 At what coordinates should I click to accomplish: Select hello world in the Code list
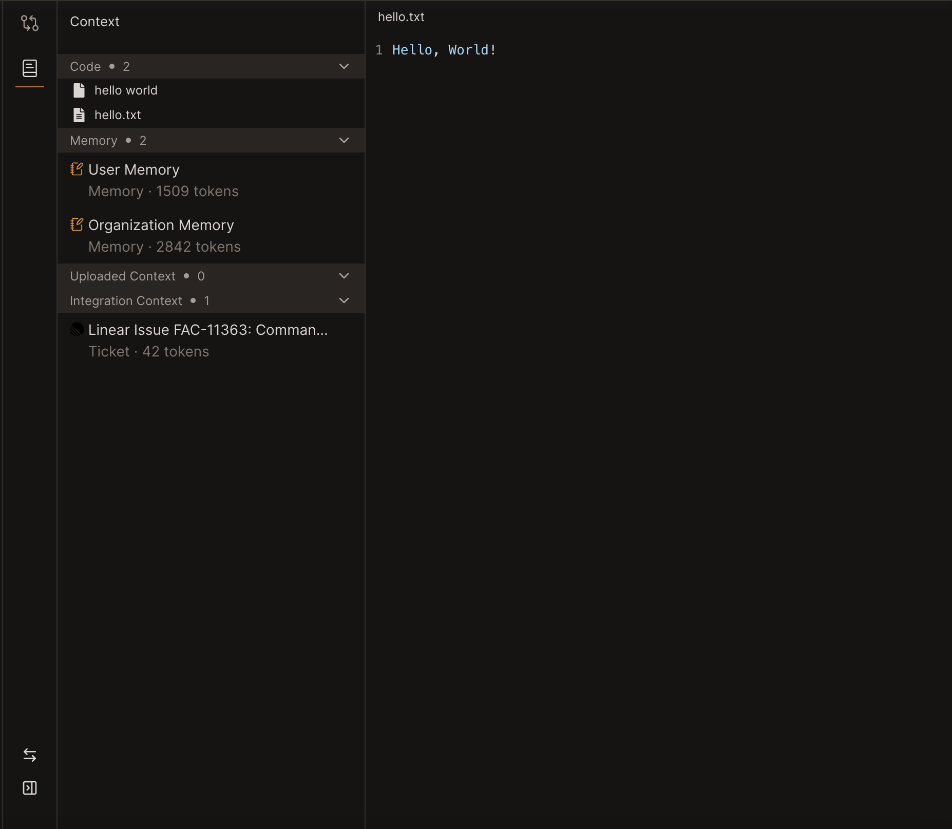(x=126, y=90)
